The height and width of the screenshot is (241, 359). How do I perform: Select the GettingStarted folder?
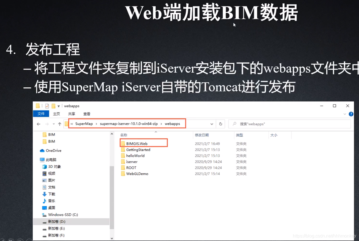click(138, 150)
